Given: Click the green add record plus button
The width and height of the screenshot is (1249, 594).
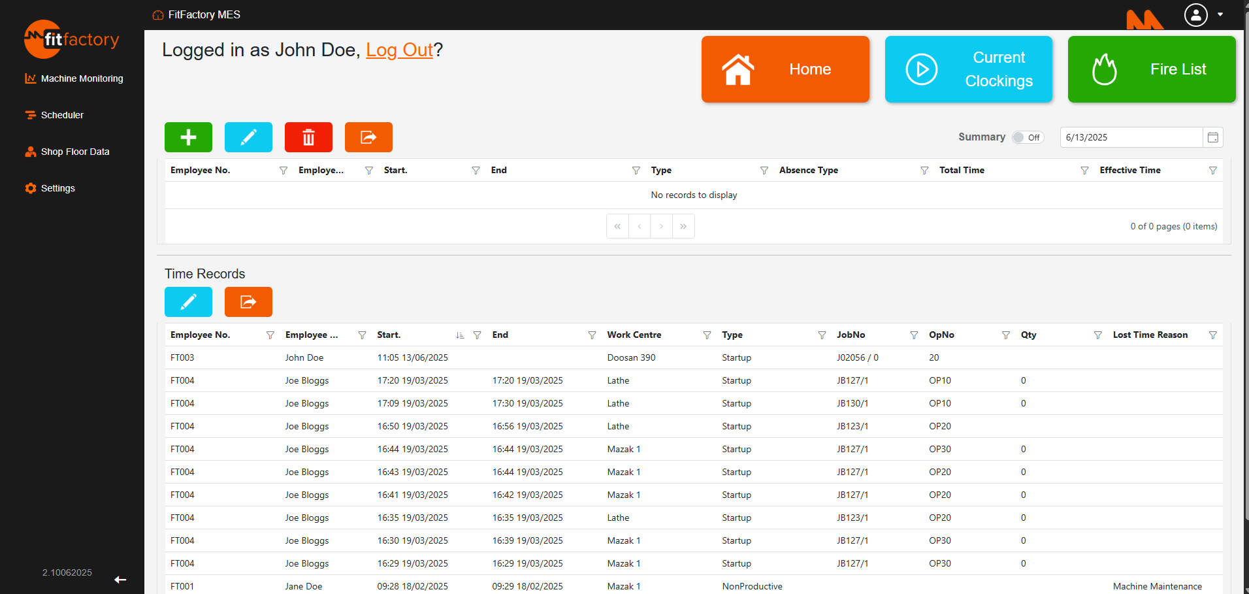Looking at the screenshot, I should tap(188, 137).
